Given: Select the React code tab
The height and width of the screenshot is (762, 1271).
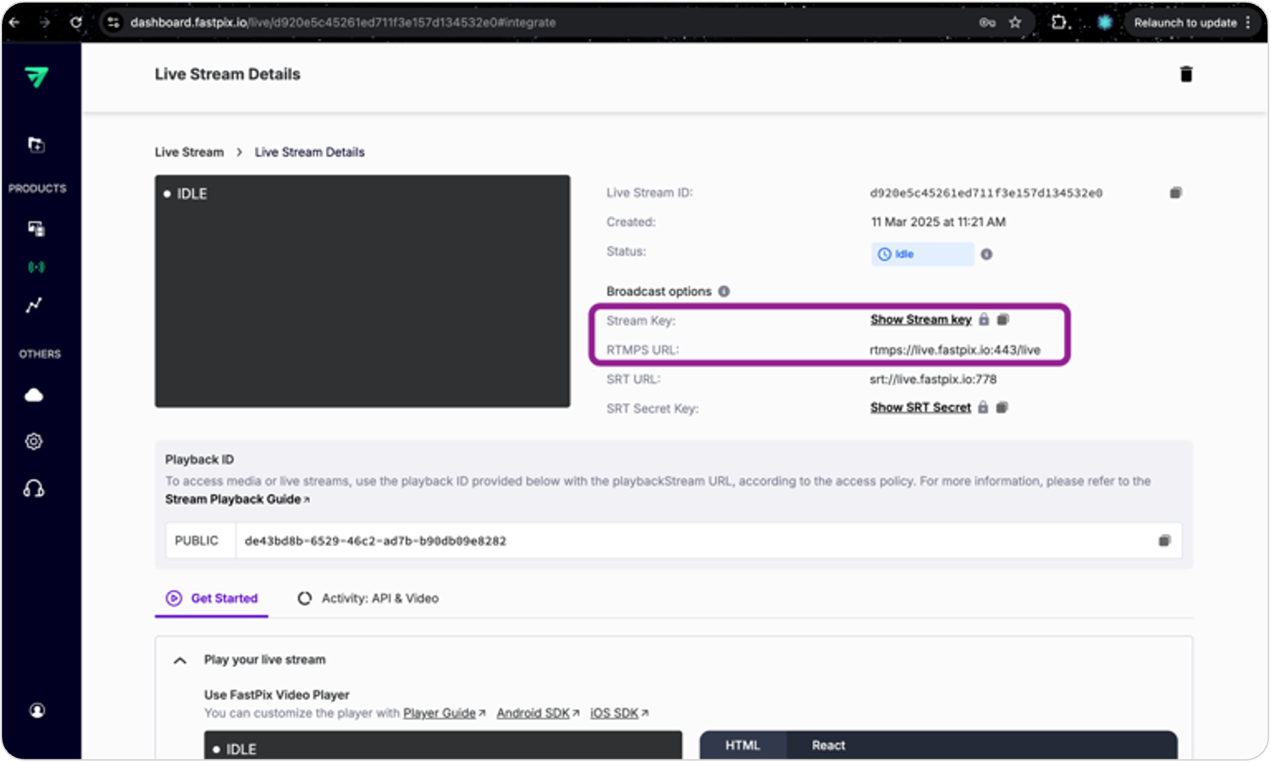Looking at the screenshot, I should (x=828, y=745).
